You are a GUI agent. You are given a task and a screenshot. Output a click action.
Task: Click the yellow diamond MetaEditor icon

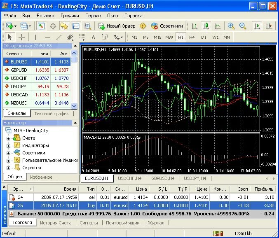(x=143, y=26)
